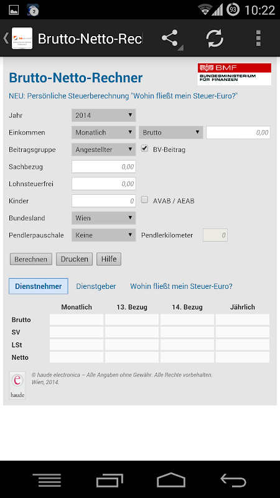
Task: Toggle the BV-Beitrag checkbox
Action: point(144,148)
